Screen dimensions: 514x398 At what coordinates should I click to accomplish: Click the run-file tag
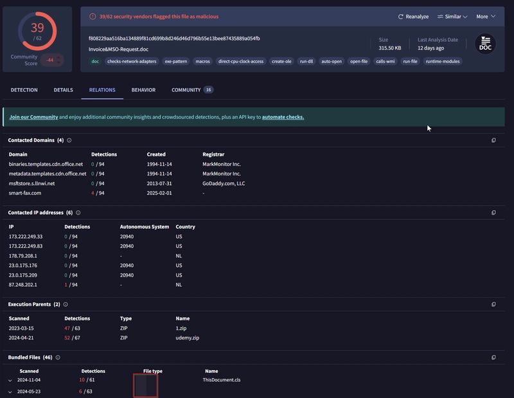[x=410, y=61]
